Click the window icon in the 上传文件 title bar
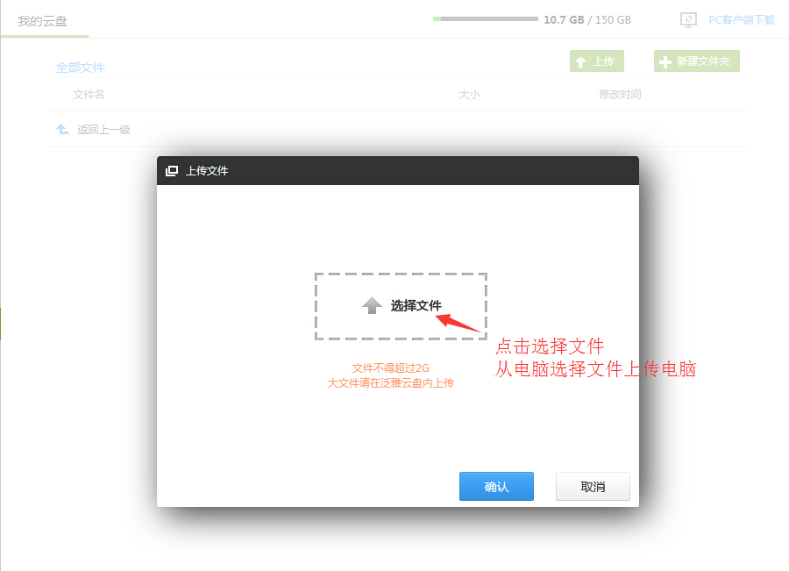 click(x=172, y=171)
